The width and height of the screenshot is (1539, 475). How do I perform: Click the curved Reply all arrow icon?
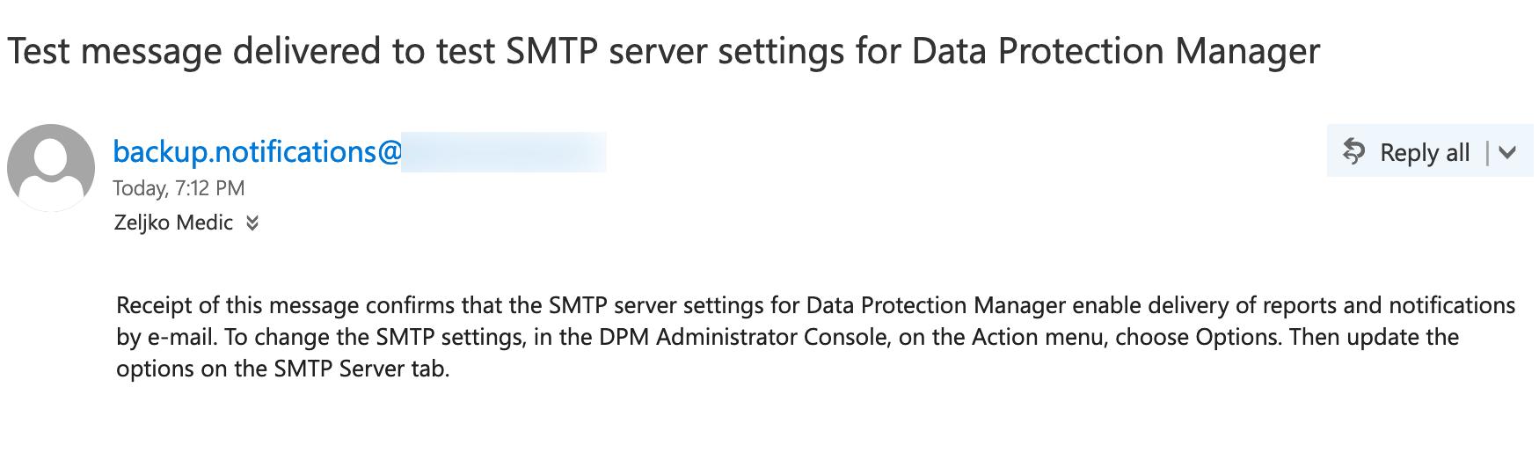[1354, 151]
